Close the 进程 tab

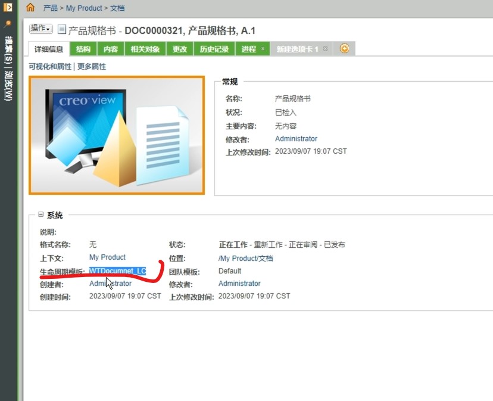coord(263,49)
